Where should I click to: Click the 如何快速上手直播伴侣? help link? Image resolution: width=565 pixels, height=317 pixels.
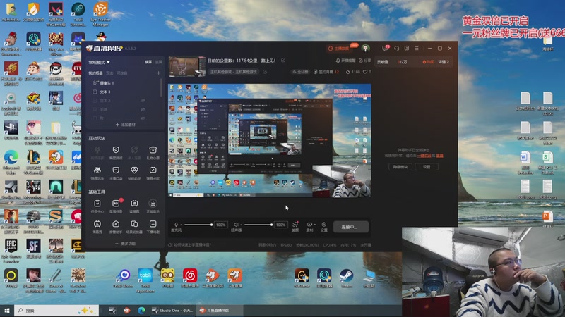coord(190,244)
